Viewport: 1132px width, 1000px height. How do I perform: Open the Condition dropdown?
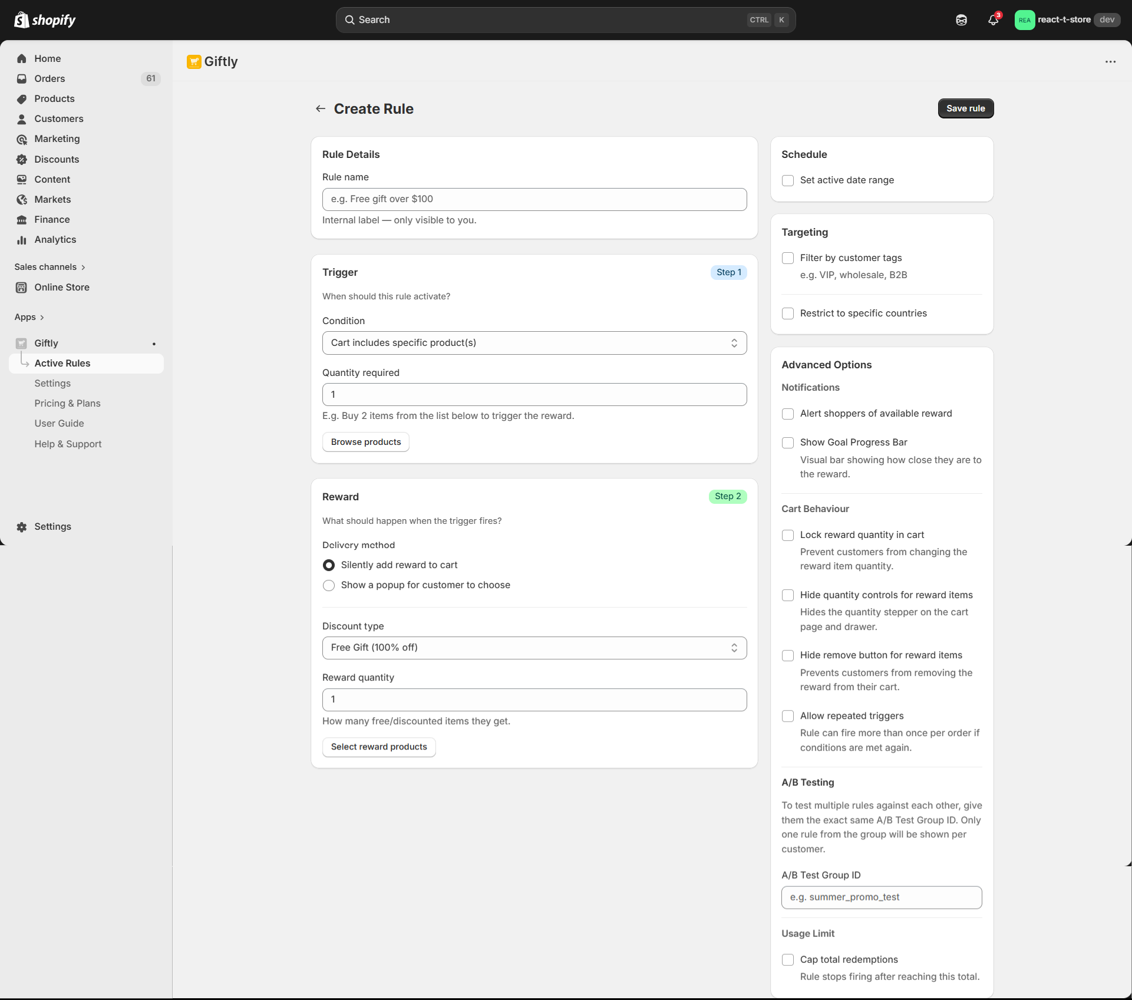(534, 343)
